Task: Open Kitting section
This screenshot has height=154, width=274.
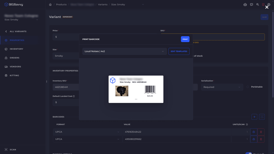Action: (14, 75)
